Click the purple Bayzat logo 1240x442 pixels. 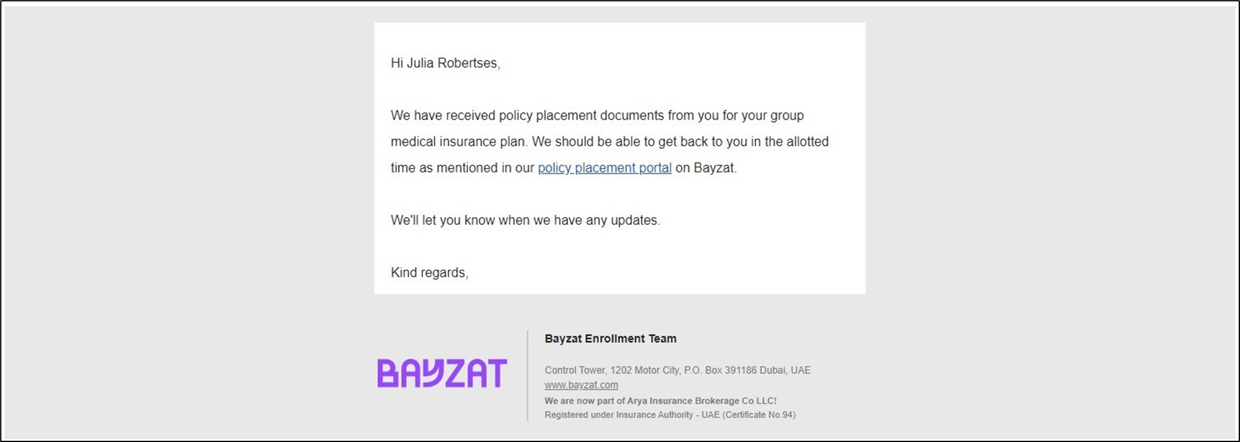coord(442,373)
